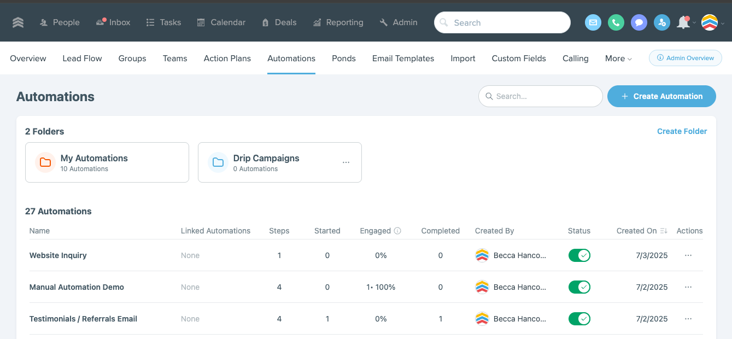This screenshot has height=339, width=732.
Task: Click the Create Automation button
Action: point(661,96)
